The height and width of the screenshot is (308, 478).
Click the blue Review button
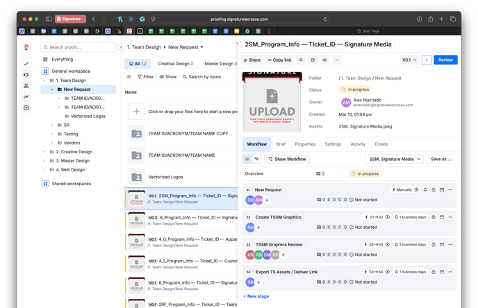point(445,60)
